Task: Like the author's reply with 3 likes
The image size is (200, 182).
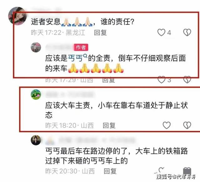Action: pos(162,80)
